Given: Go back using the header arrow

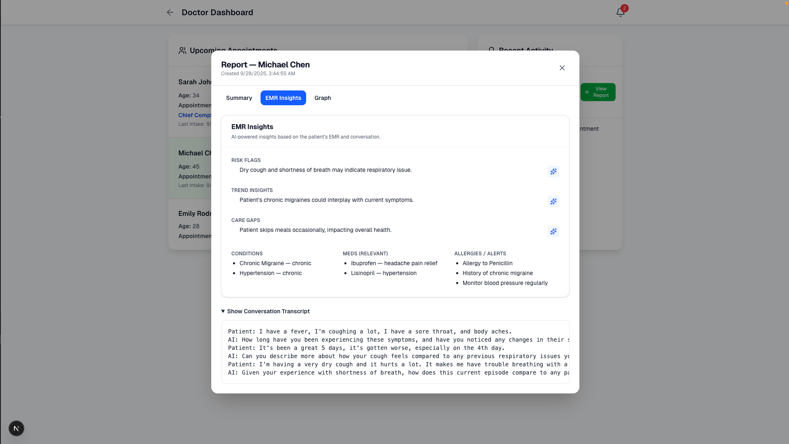Looking at the screenshot, I should [x=170, y=12].
